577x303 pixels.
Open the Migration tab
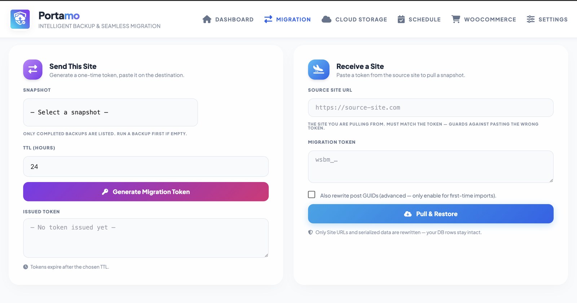click(287, 19)
